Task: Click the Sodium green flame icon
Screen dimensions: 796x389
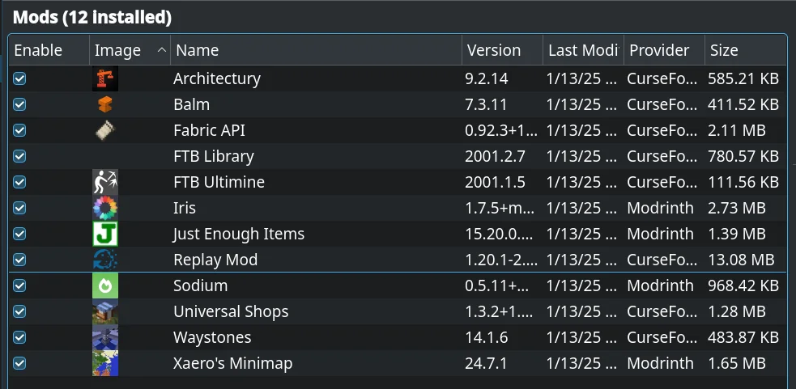Action: point(105,285)
